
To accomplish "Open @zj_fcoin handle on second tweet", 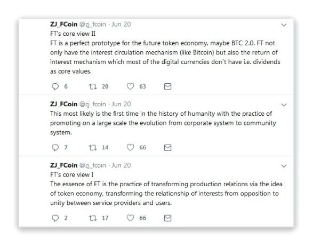I will (93, 104).
